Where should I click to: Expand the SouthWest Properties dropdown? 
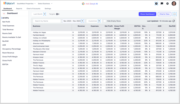tap(26, 4)
